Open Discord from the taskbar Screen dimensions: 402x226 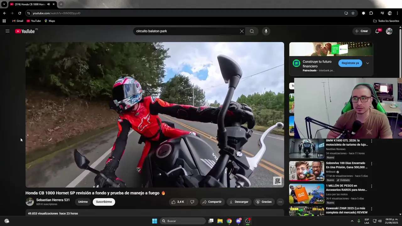point(238,221)
